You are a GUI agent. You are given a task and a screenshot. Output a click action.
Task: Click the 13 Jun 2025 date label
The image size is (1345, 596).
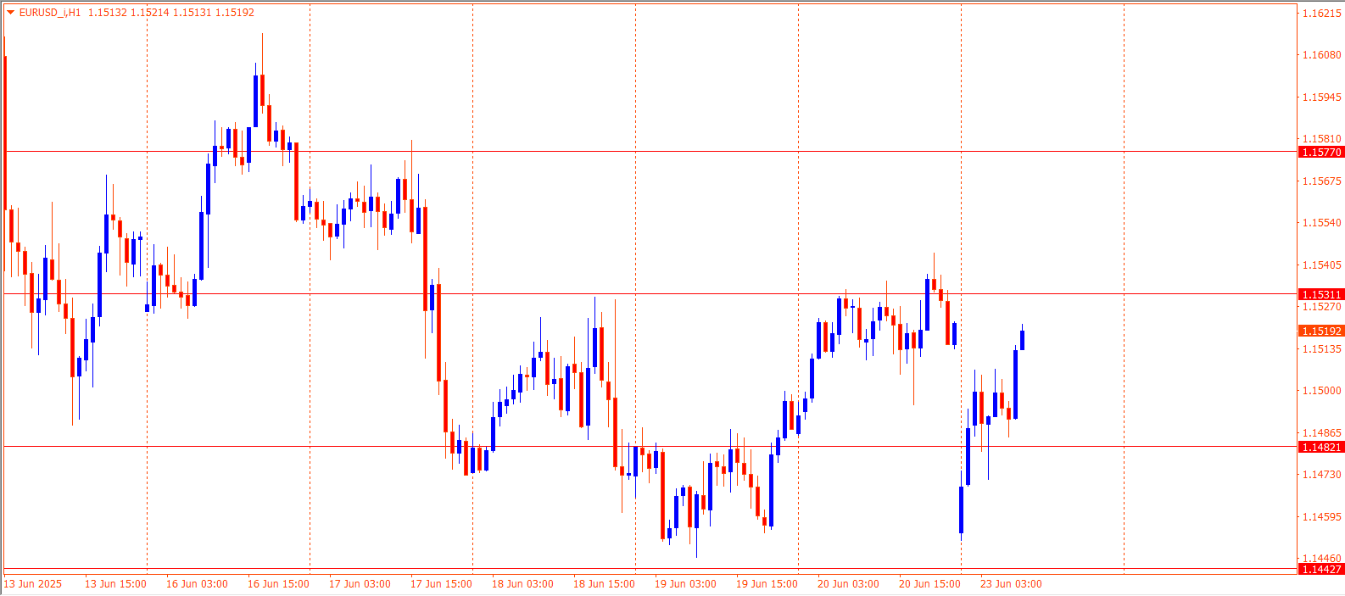tap(33, 584)
